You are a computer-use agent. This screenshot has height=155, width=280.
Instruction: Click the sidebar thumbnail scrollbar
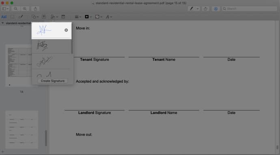tap(46, 138)
